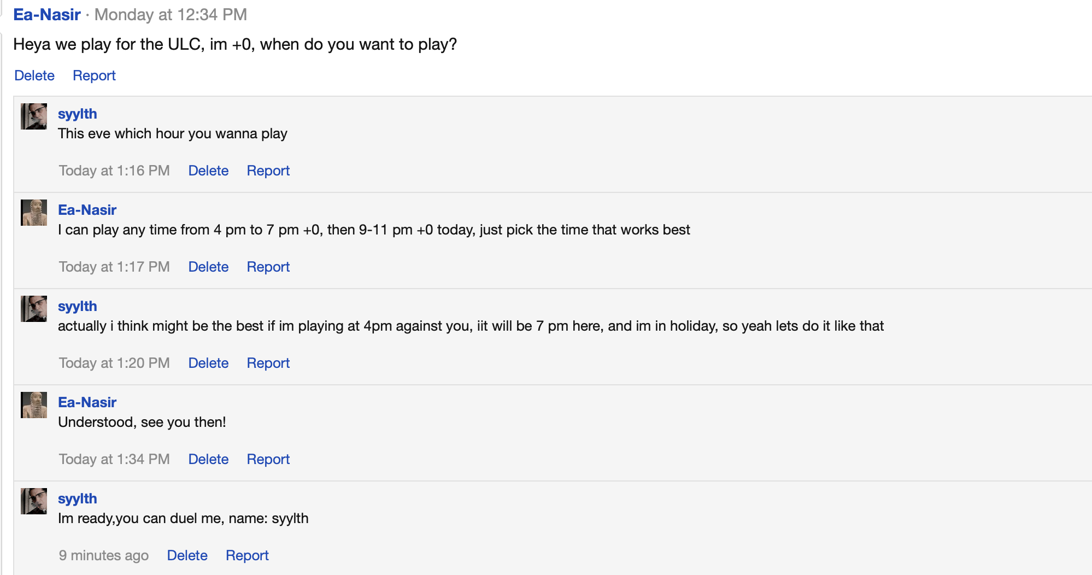Click Ea-Nasir's name above "Understood, see you then!"
This screenshot has height=575, width=1092.
(x=87, y=402)
